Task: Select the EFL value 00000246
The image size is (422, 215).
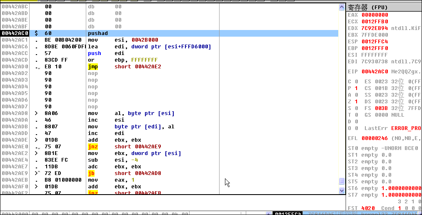Action: (x=375, y=138)
